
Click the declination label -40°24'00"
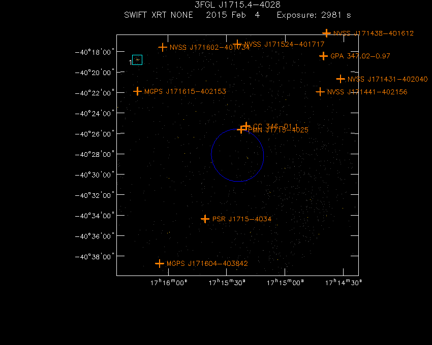95,113
